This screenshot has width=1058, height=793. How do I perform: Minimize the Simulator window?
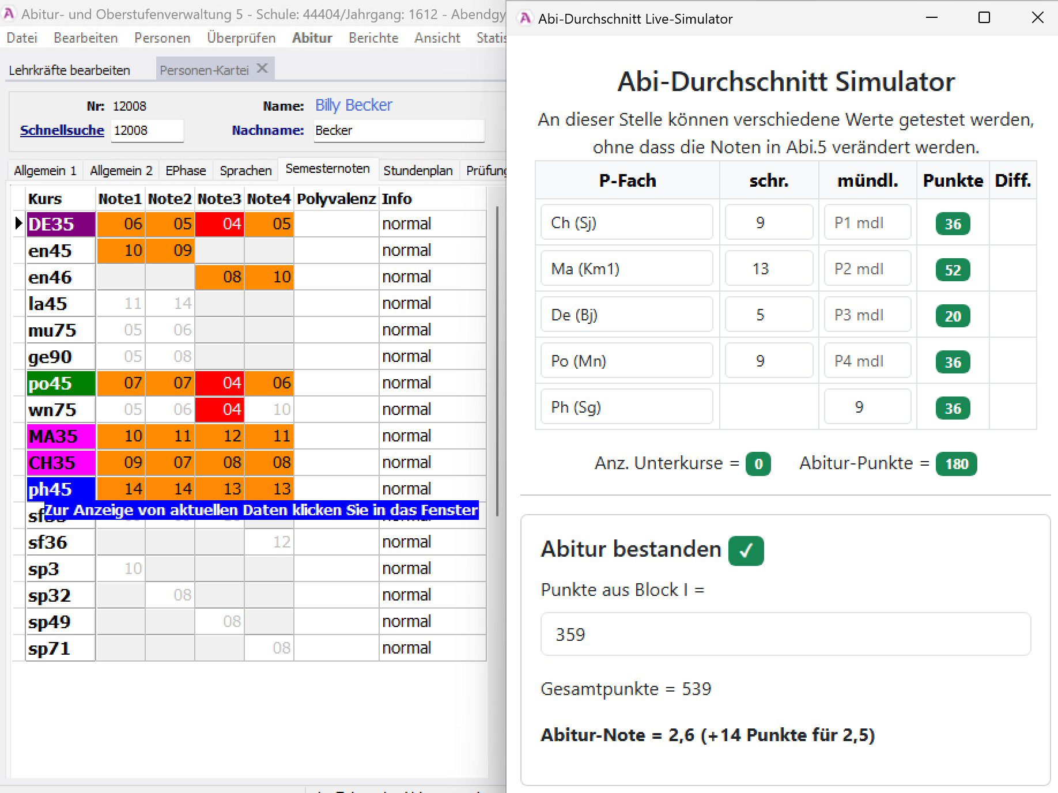click(931, 18)
